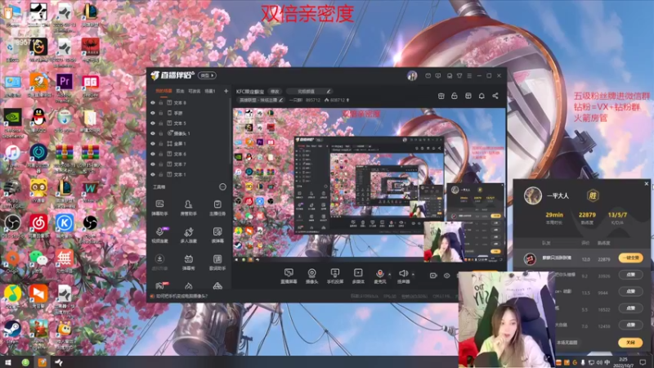Open the 弹幕助手 danmaku assistant tool
Viewport: 654px width, 368px height.
[159, 208]
